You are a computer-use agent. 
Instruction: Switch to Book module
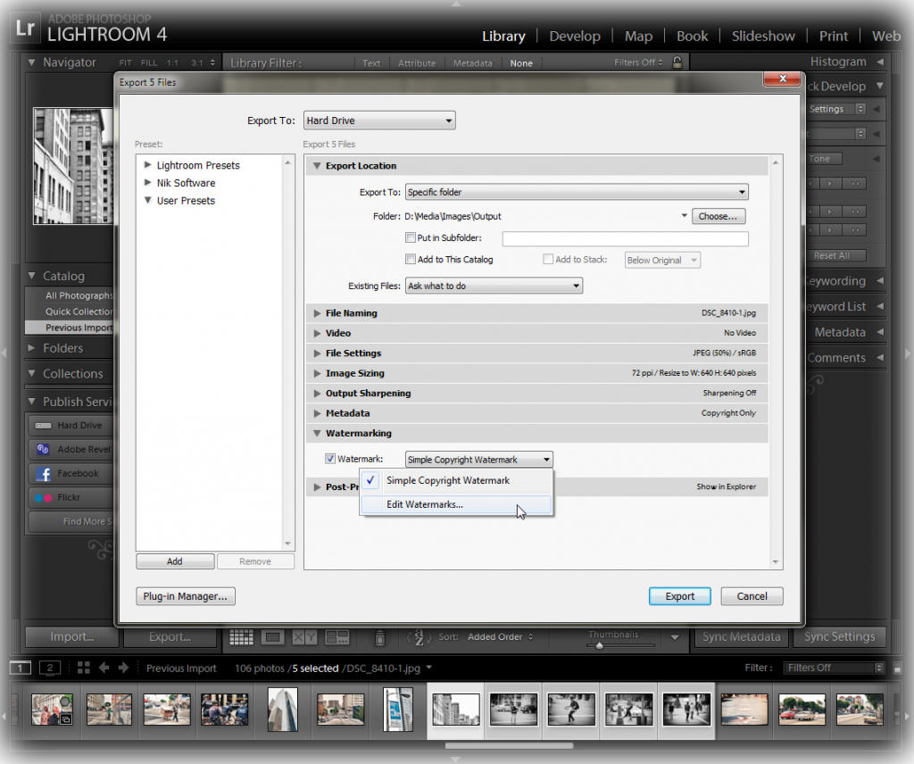coord(693,36)
